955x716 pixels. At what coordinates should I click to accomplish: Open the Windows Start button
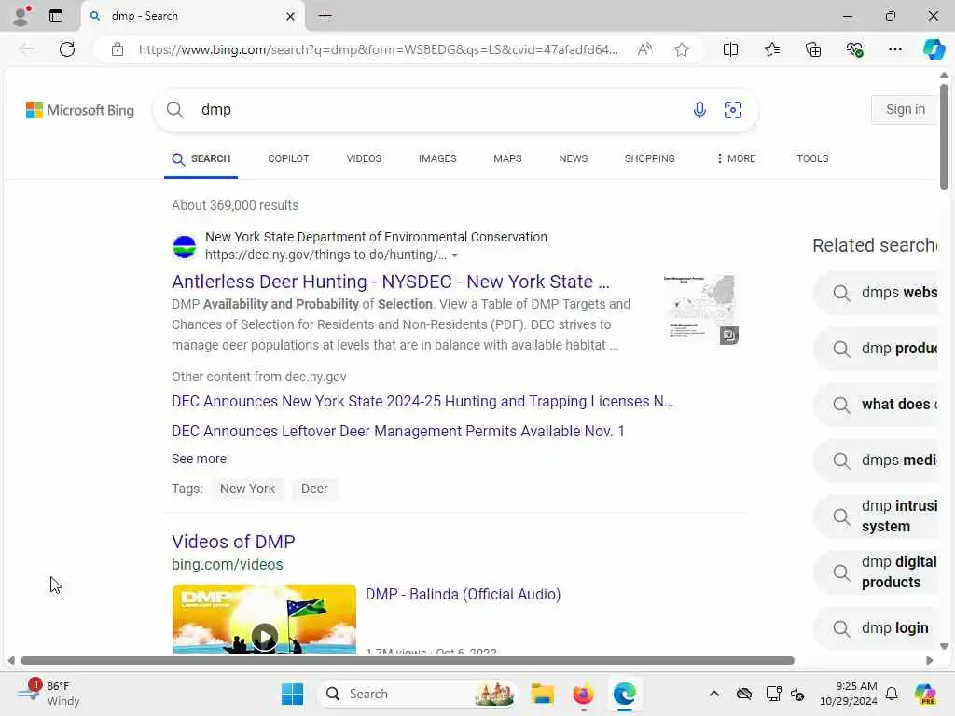pyautogui.click(x=292, y=694)
